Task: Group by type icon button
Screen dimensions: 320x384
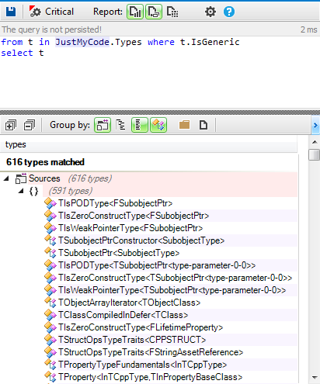Action: point(158,125)
